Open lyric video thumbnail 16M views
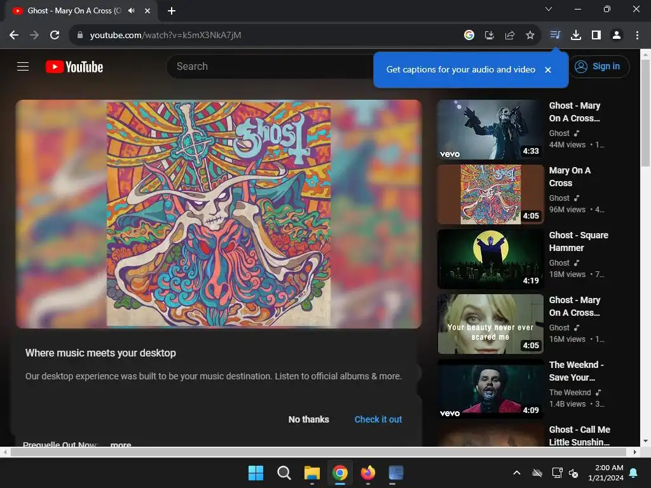Image resolution: width=651 pixels, height=488 pixels. click(490, 323)
